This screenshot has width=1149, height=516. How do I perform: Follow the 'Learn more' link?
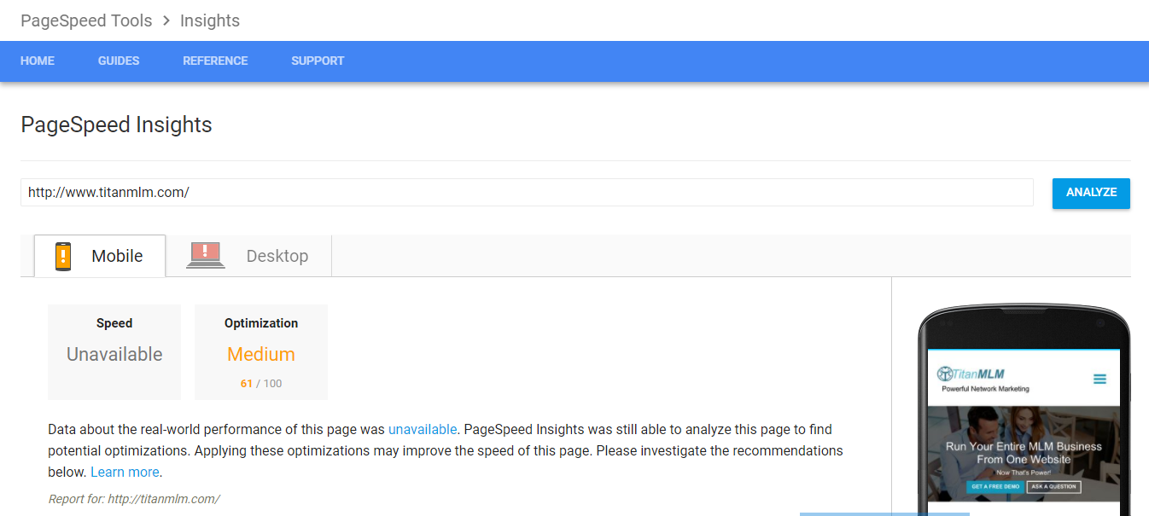125,472
